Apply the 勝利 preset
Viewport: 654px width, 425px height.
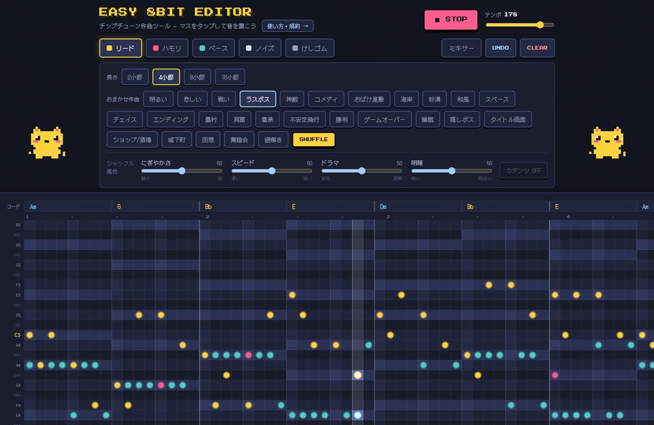pyautogui.click(x=342, y=119)
